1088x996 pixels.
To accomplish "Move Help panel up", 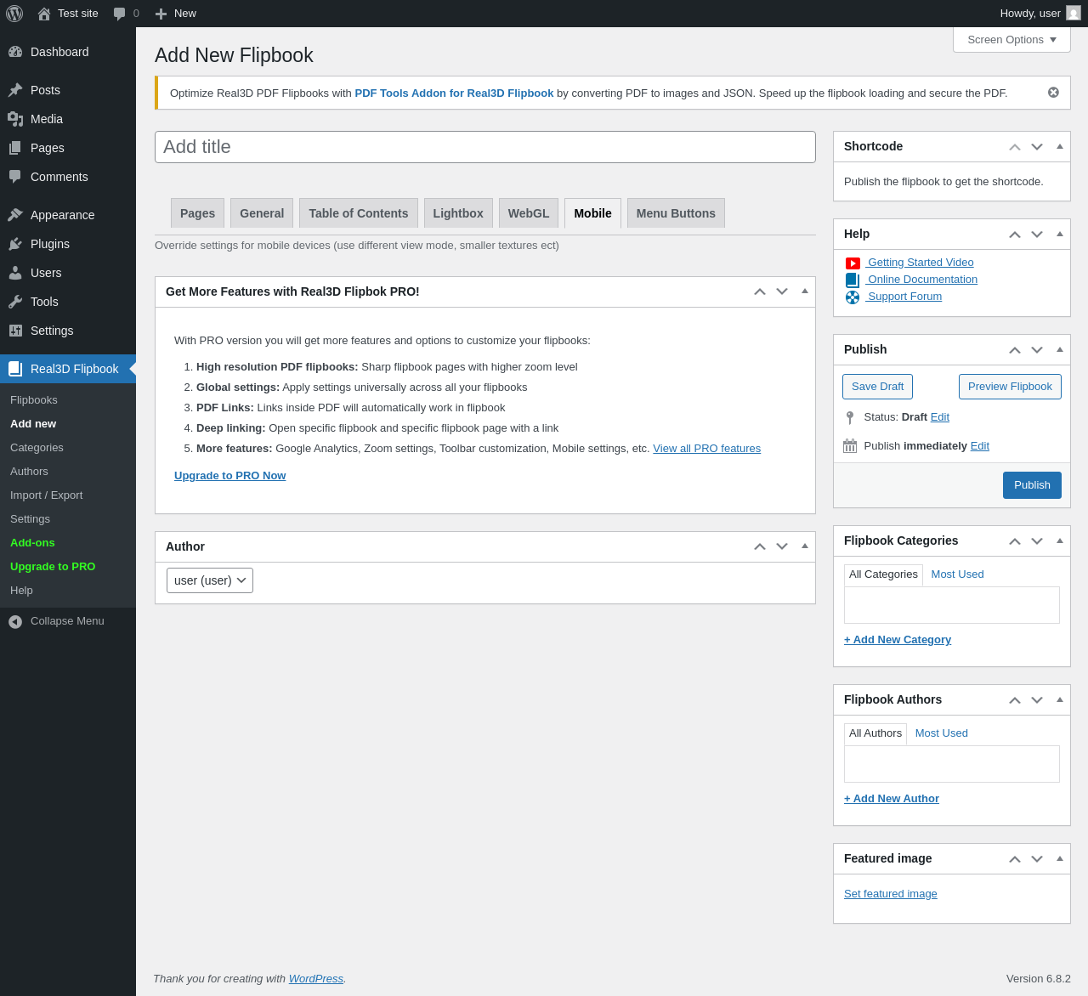I will (1015, 235).
